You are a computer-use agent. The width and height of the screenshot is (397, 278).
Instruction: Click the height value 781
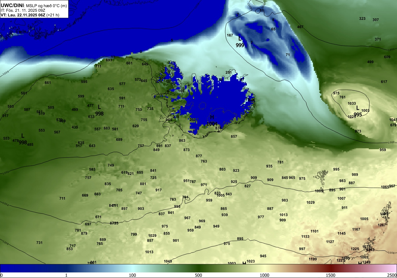[x=280, y=162]
